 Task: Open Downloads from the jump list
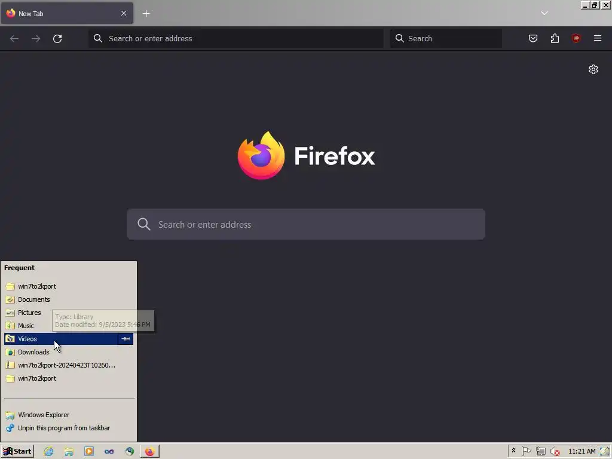click(69, 352)
